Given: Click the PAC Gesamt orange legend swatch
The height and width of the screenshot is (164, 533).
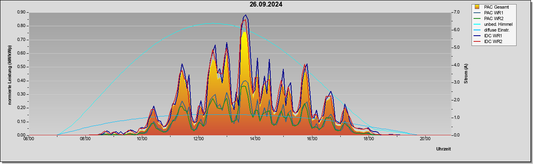Looking at the screenshot, I should (x=477, y=7).
